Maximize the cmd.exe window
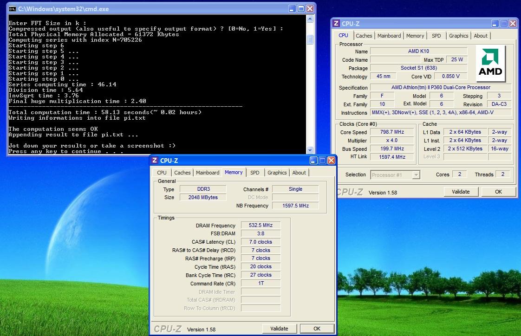The height and width of the screenshot is (336, 521). coord(301,9)
